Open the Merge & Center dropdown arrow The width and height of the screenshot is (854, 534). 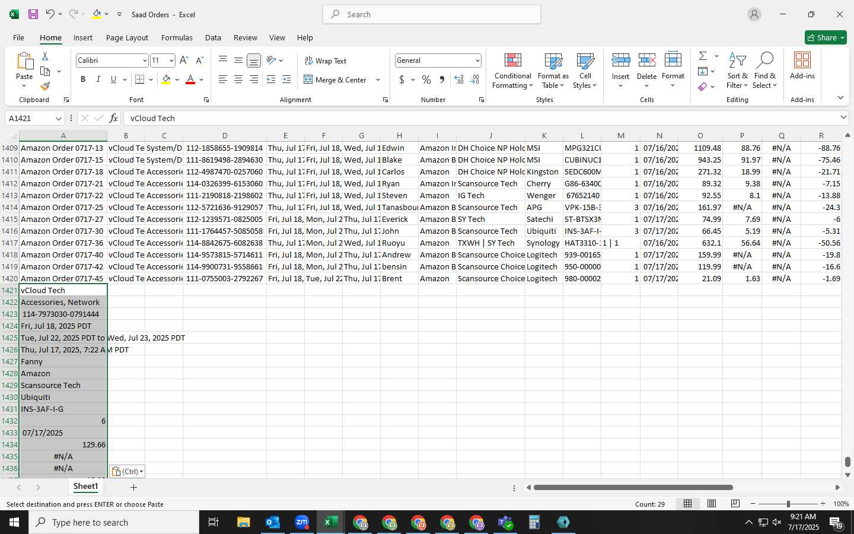coord(378,80)
